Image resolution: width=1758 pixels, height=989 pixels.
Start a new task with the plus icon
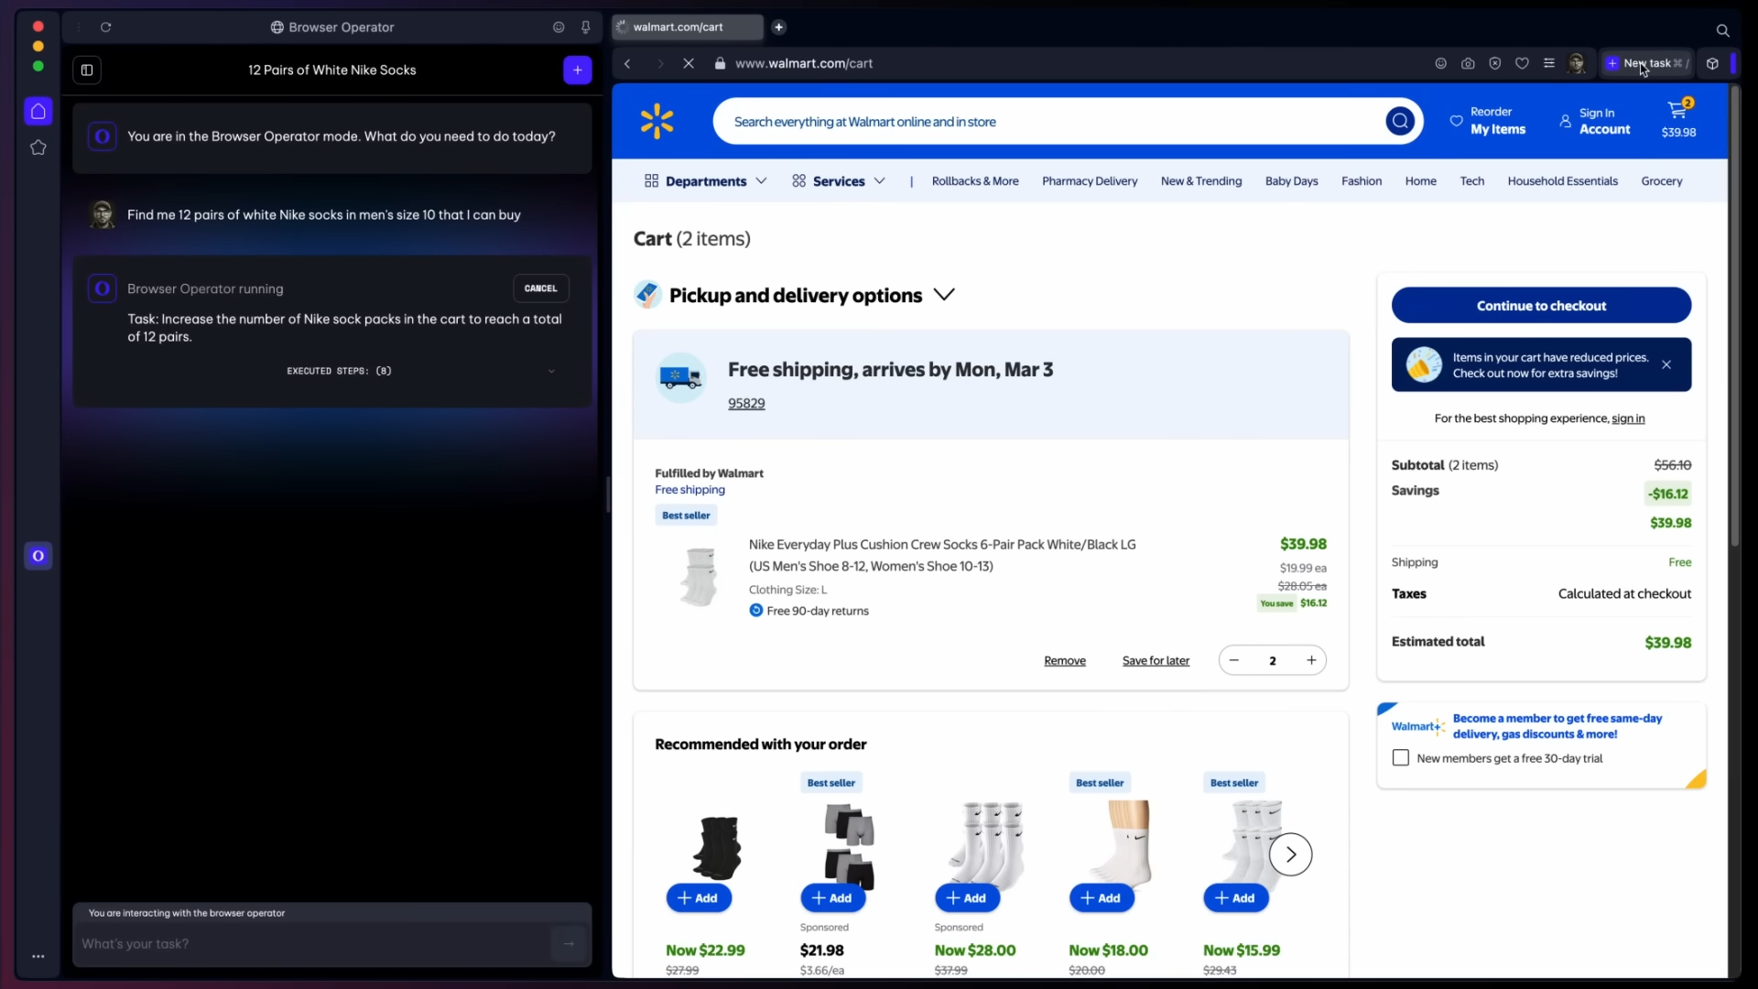[x=577, y=70]
